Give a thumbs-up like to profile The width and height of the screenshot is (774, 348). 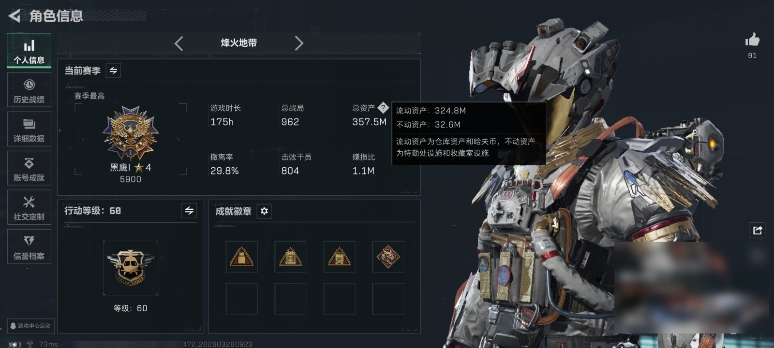pos(752,40)
